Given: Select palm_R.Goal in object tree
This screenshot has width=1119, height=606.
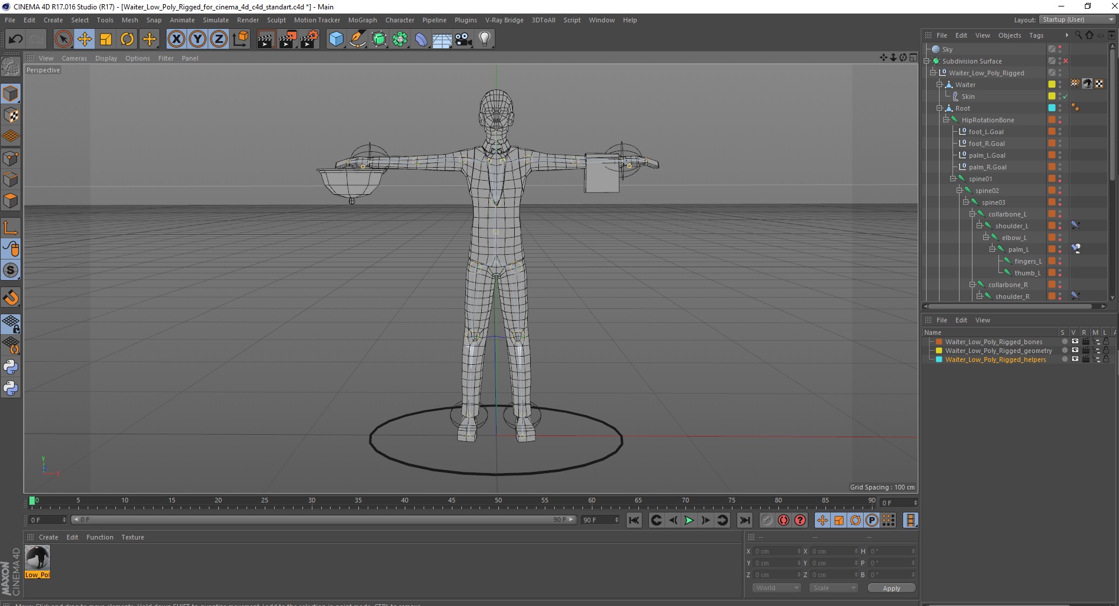Looking at the screenshot, I should click(987, 167).
